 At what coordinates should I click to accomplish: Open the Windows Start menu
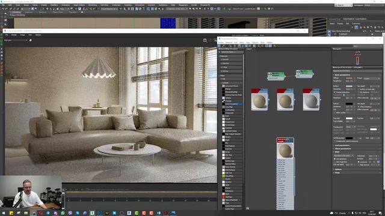(4, 213)
